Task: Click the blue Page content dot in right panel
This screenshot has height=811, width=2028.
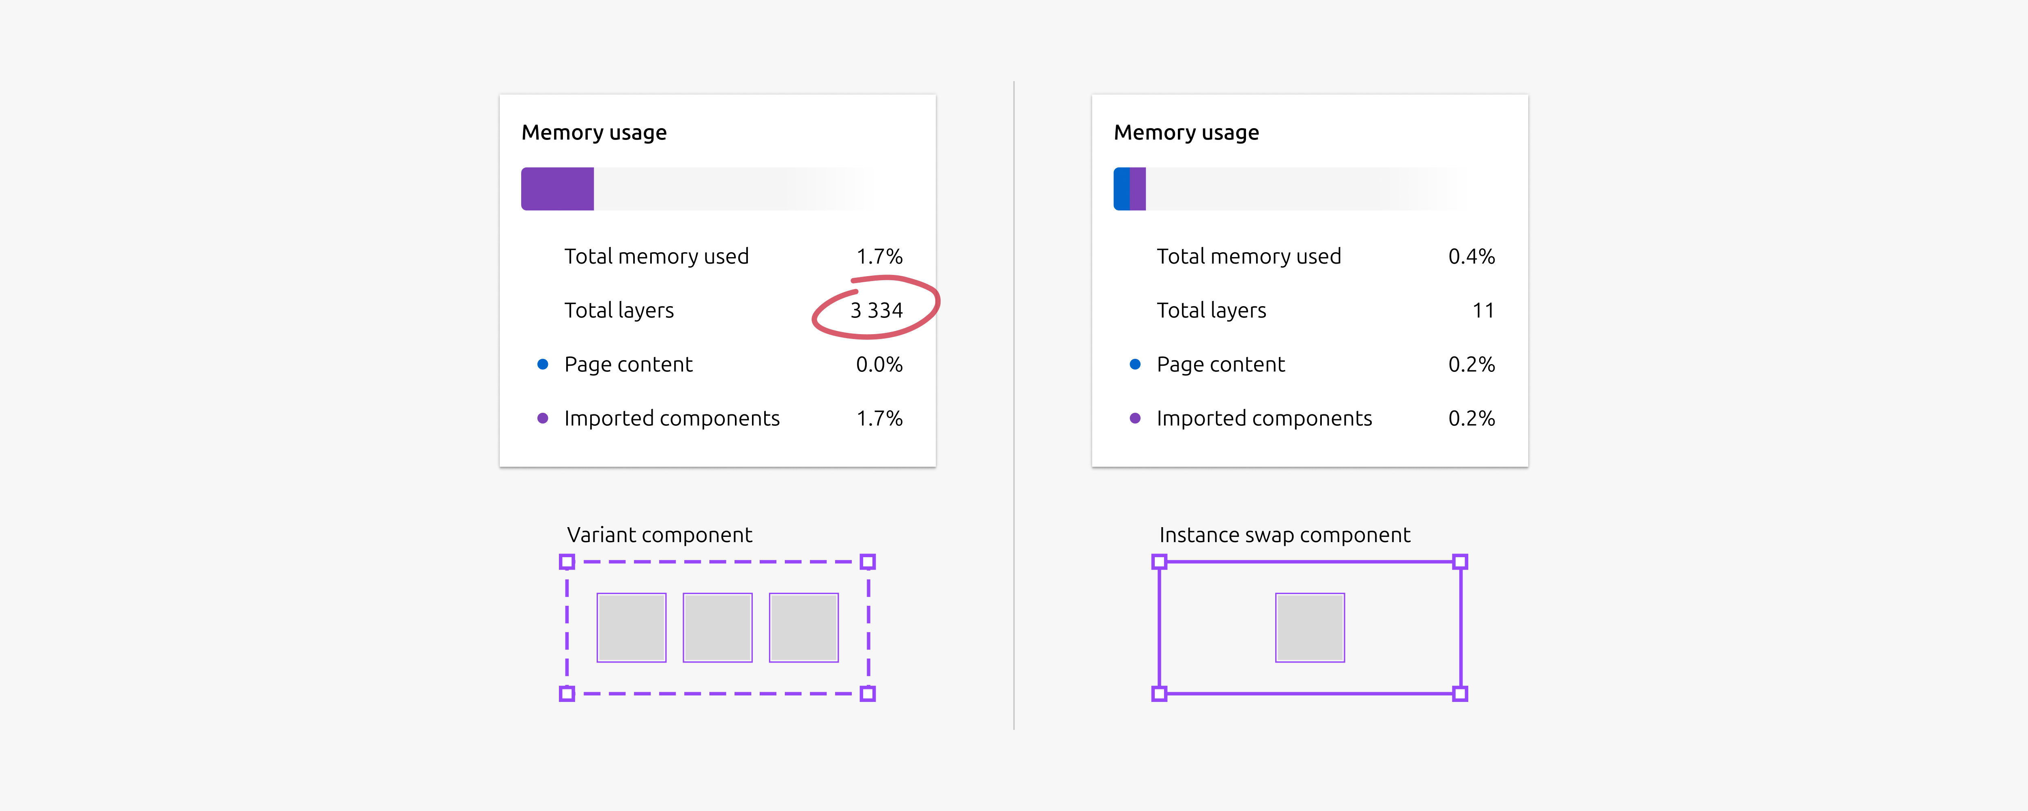Action: coord(1135,365)
